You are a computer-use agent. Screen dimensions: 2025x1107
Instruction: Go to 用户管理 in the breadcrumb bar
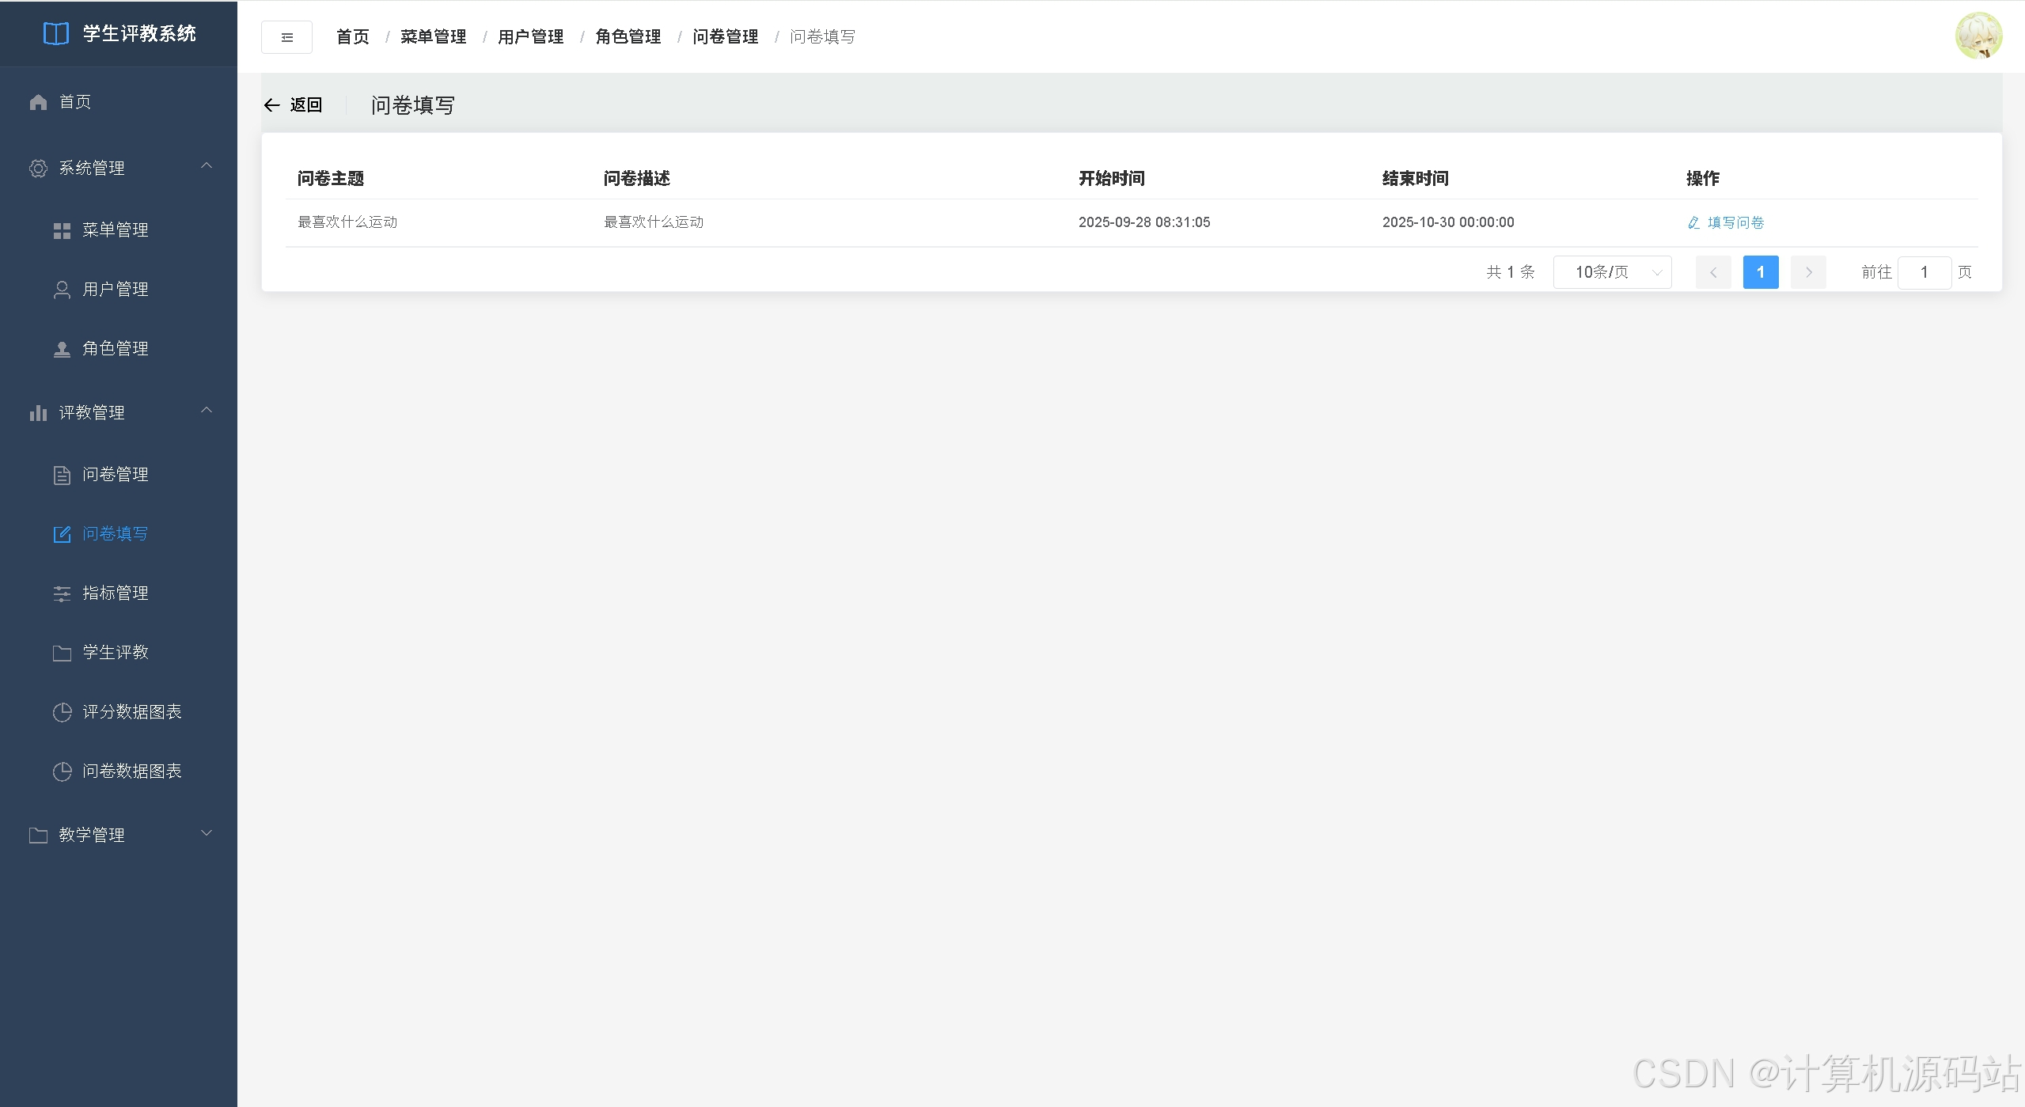(x=530, y=37)
